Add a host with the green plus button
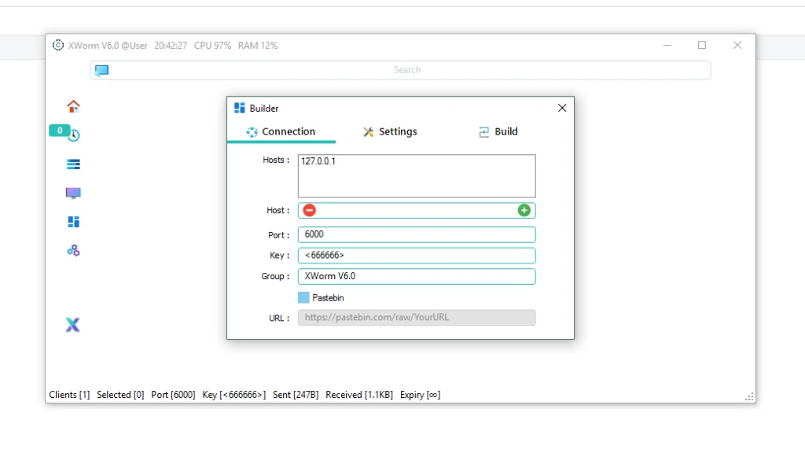805x453 pixels. [x=524, y=210]
